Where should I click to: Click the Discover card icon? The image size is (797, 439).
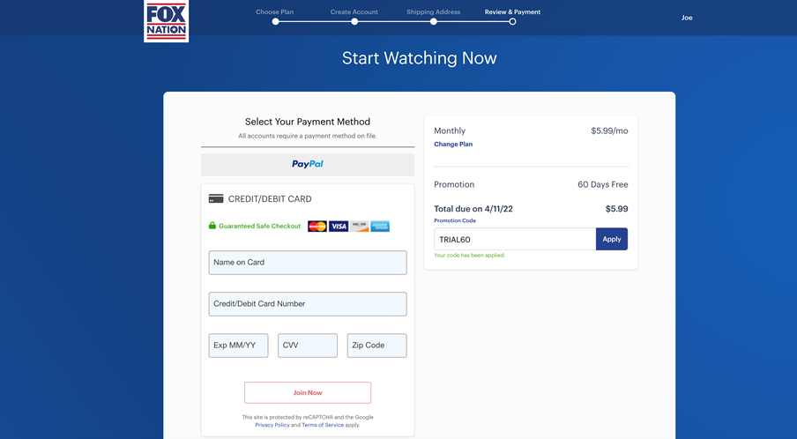click(x=360, y=227)
